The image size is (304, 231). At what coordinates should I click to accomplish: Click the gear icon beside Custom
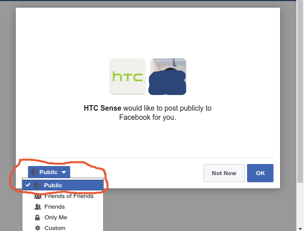click(x=38, y=228)
